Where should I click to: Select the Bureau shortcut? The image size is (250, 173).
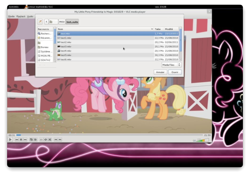[x=45, y=47]
